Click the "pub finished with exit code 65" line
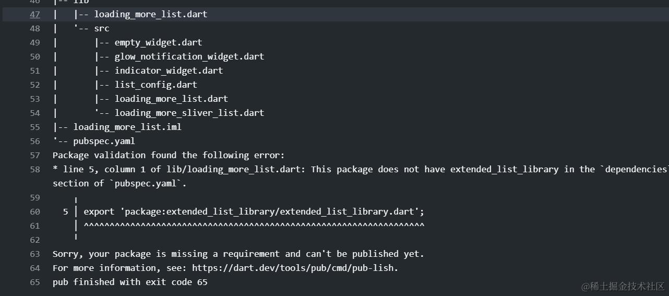Viewport: 669px width, 296px height. 130,282
